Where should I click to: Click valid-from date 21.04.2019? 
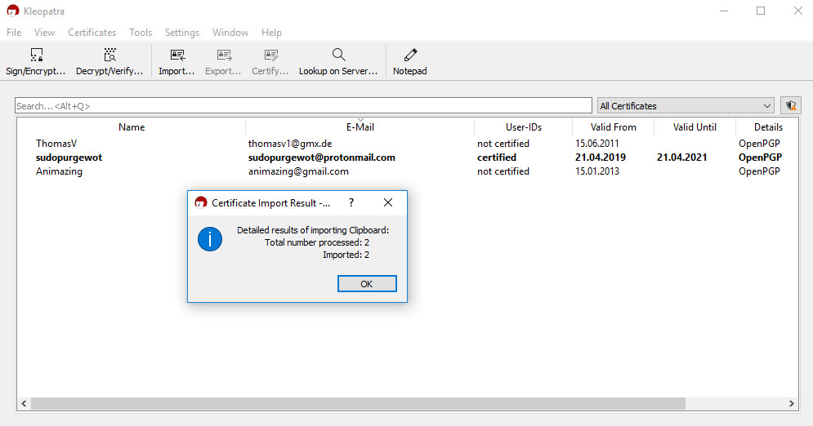coord(601,158)
